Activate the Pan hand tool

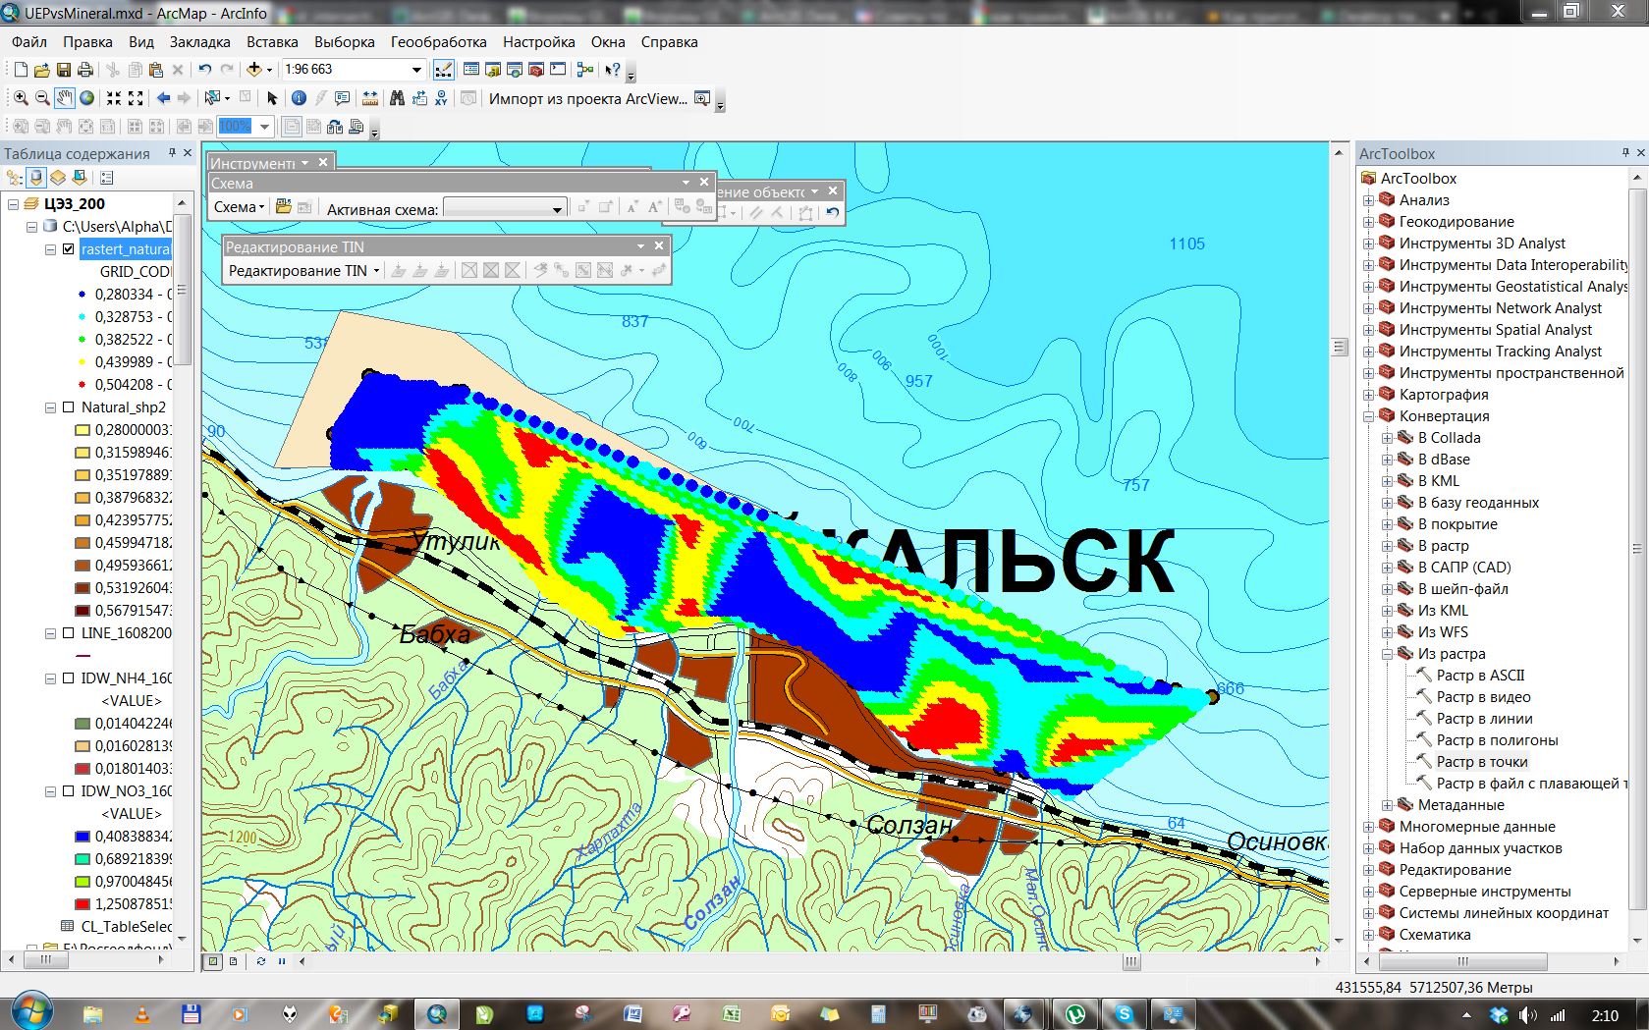click(x=64, y=98)
